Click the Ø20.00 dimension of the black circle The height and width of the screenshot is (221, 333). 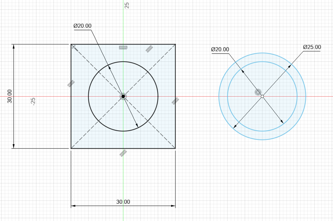point(82,26)
